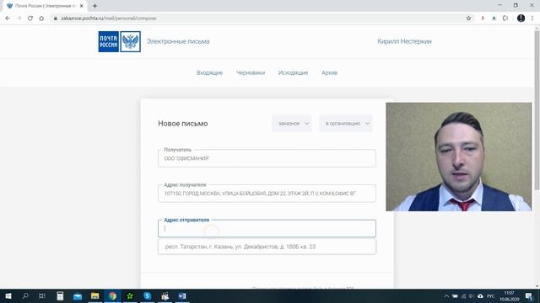Open File Explorer on taskbar

click(95, 295)
